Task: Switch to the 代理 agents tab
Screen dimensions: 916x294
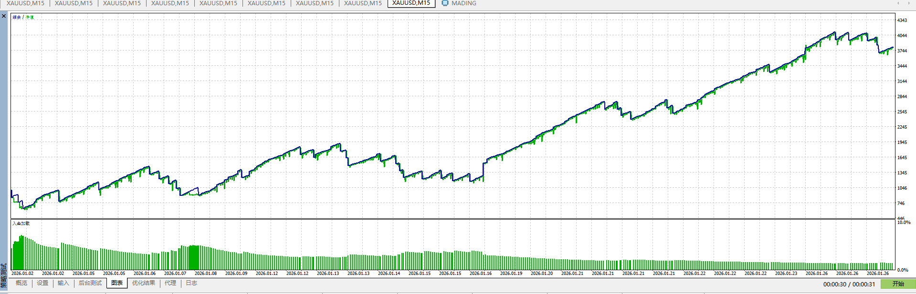Action: tap(170, 283)
